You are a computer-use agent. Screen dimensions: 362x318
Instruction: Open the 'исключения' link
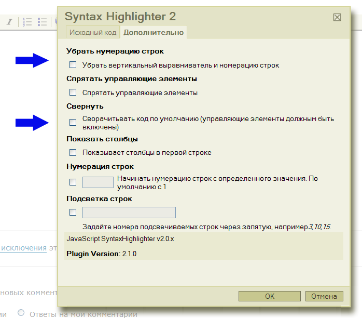(23, 248)
